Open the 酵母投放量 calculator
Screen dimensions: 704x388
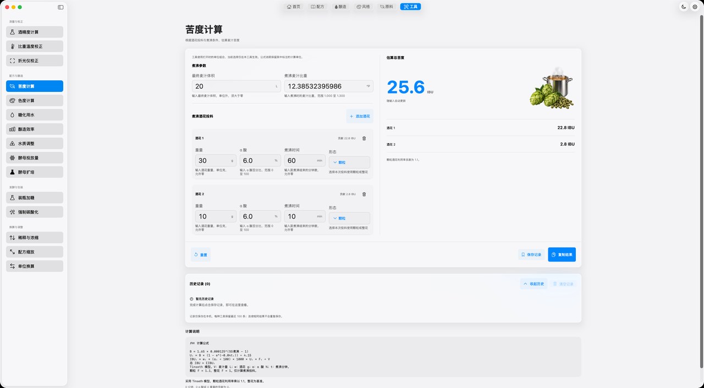(x=35, y=158)
